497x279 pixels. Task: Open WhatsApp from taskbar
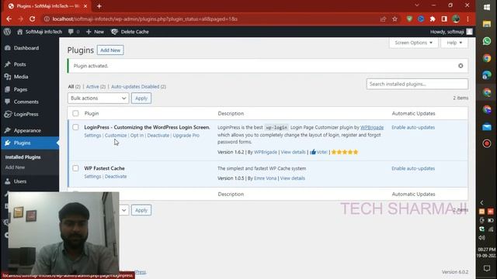[x=487, y=41]
